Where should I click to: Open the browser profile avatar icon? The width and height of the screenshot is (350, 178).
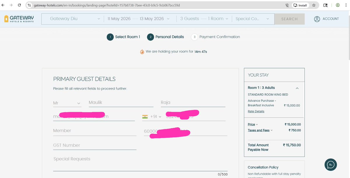pyautogui.click(x=337, y=5)
